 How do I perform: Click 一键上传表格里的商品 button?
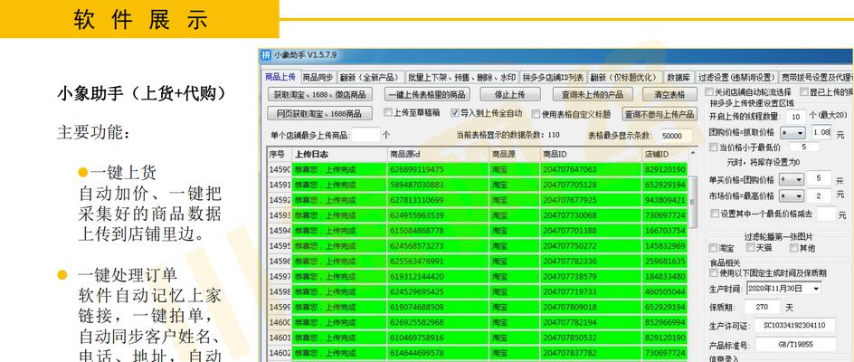coord(427,94)
